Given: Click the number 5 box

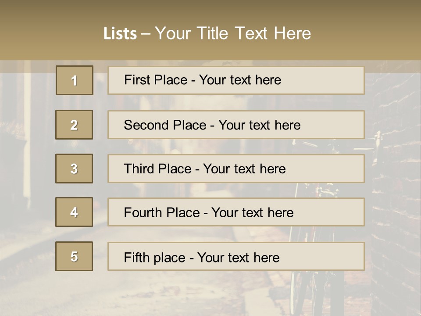Looking at the screenshot, I should point(74,256).
